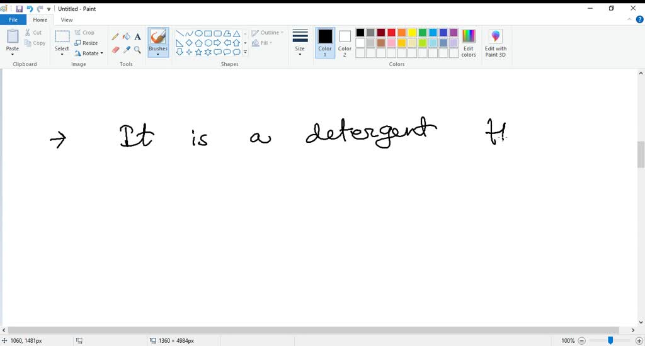Activate the Color 1 selector
Viewport: 645px width, 346px height.
click(325, 42)
